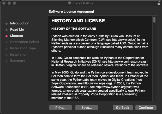The image size is (162, 114).
Task: Click the http://www.cwi.nl URL text
Action: (x=124, y=40)
